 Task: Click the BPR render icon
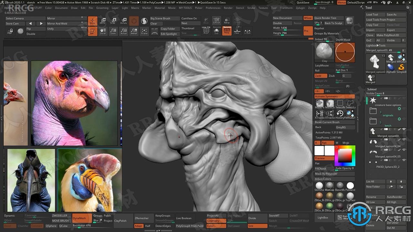tap(349, 20)
